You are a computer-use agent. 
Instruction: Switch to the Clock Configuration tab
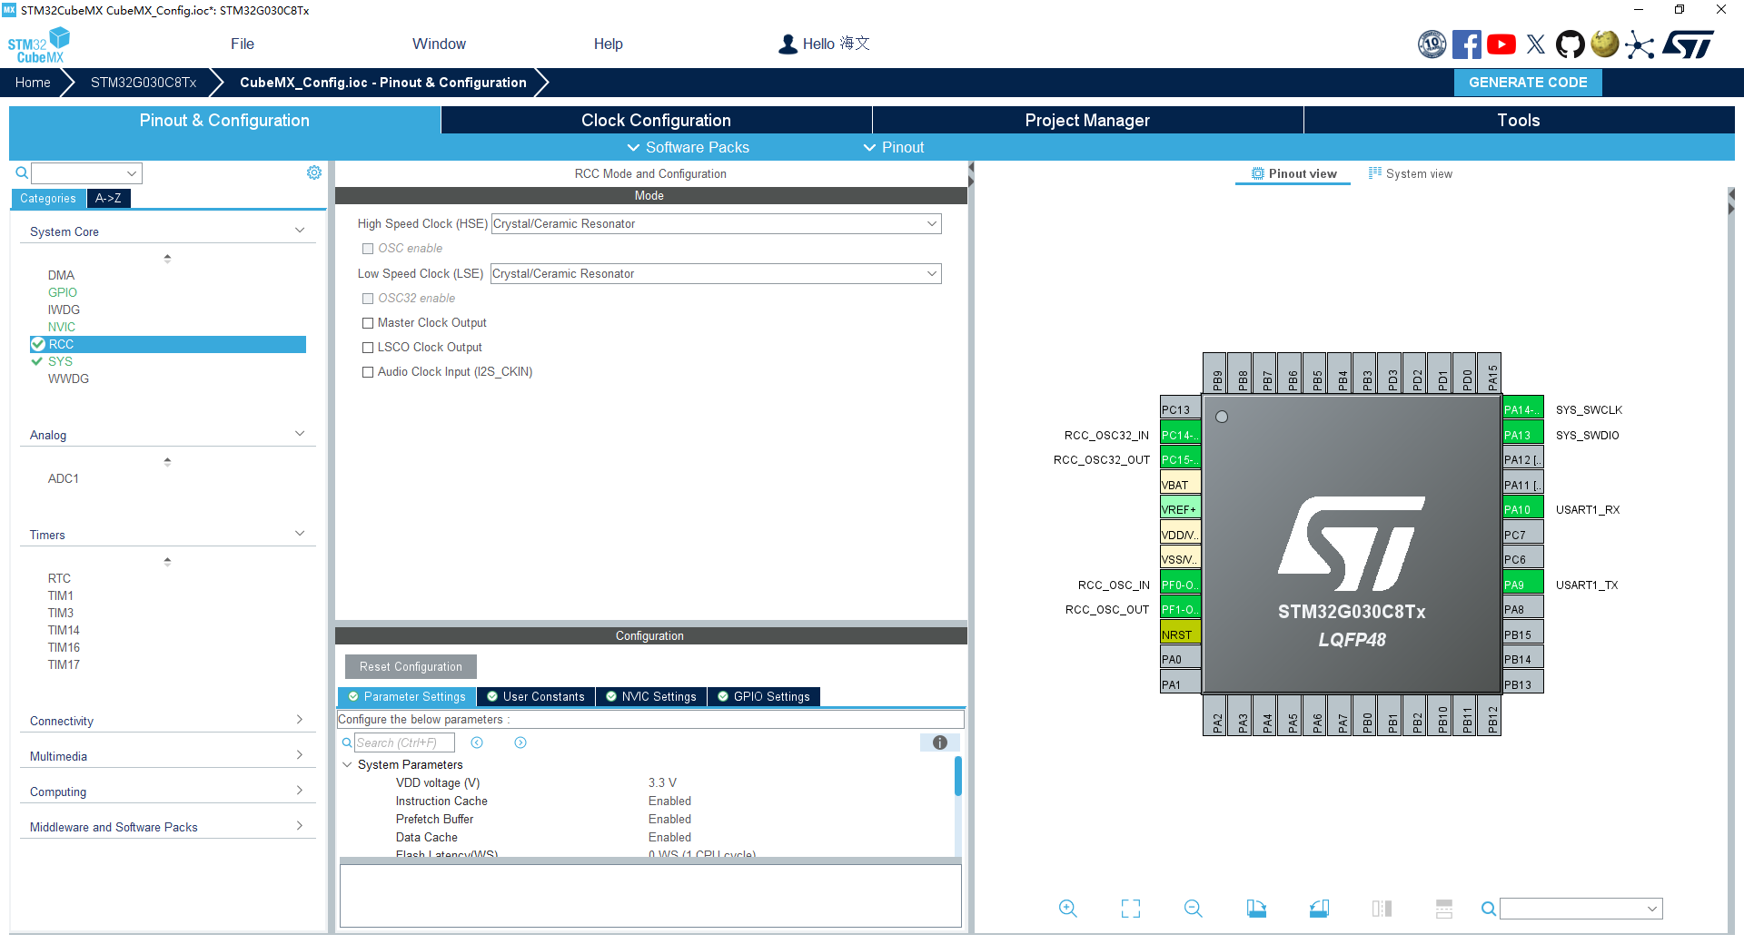pos(656,120)
